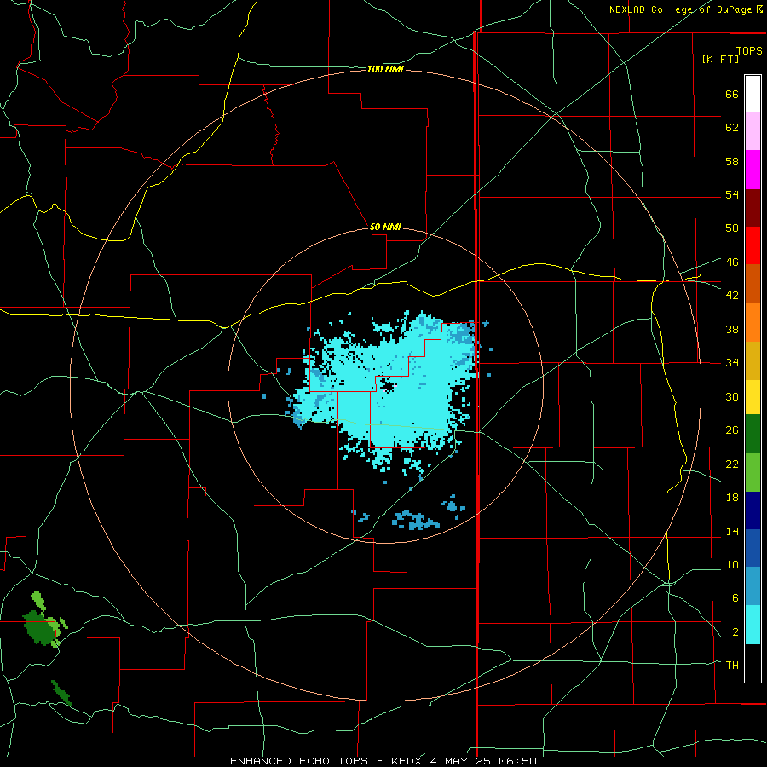The height and width of the screenshot is (767, 767).
Task: Click the 30 legend value label
Action: (732, 396)
